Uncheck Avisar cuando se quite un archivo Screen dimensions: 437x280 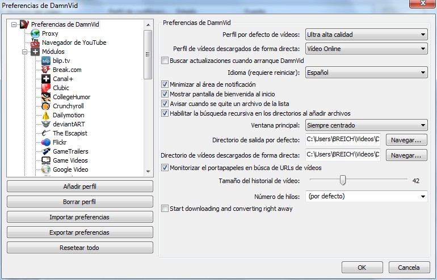pos(165,104)
